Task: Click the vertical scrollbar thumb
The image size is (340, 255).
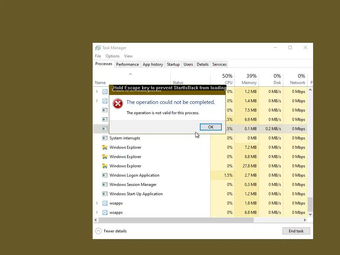Action: (x=310, y=204)
